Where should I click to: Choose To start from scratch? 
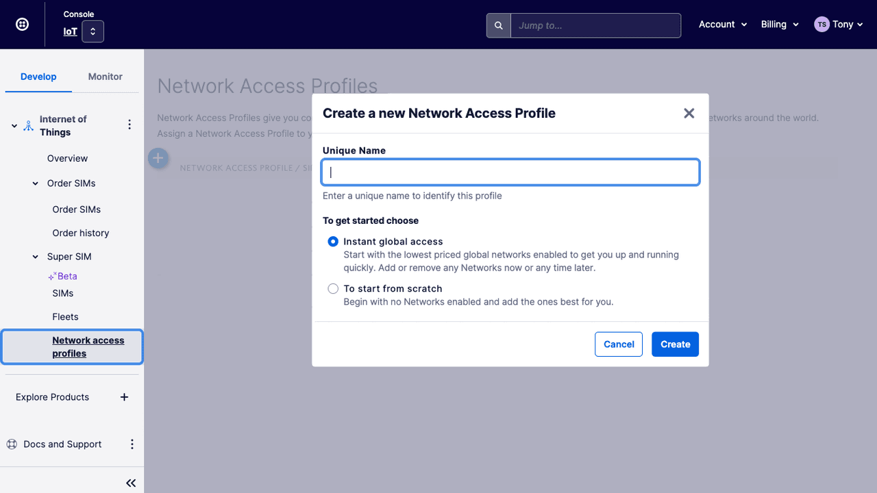click(x=333, y=288)
